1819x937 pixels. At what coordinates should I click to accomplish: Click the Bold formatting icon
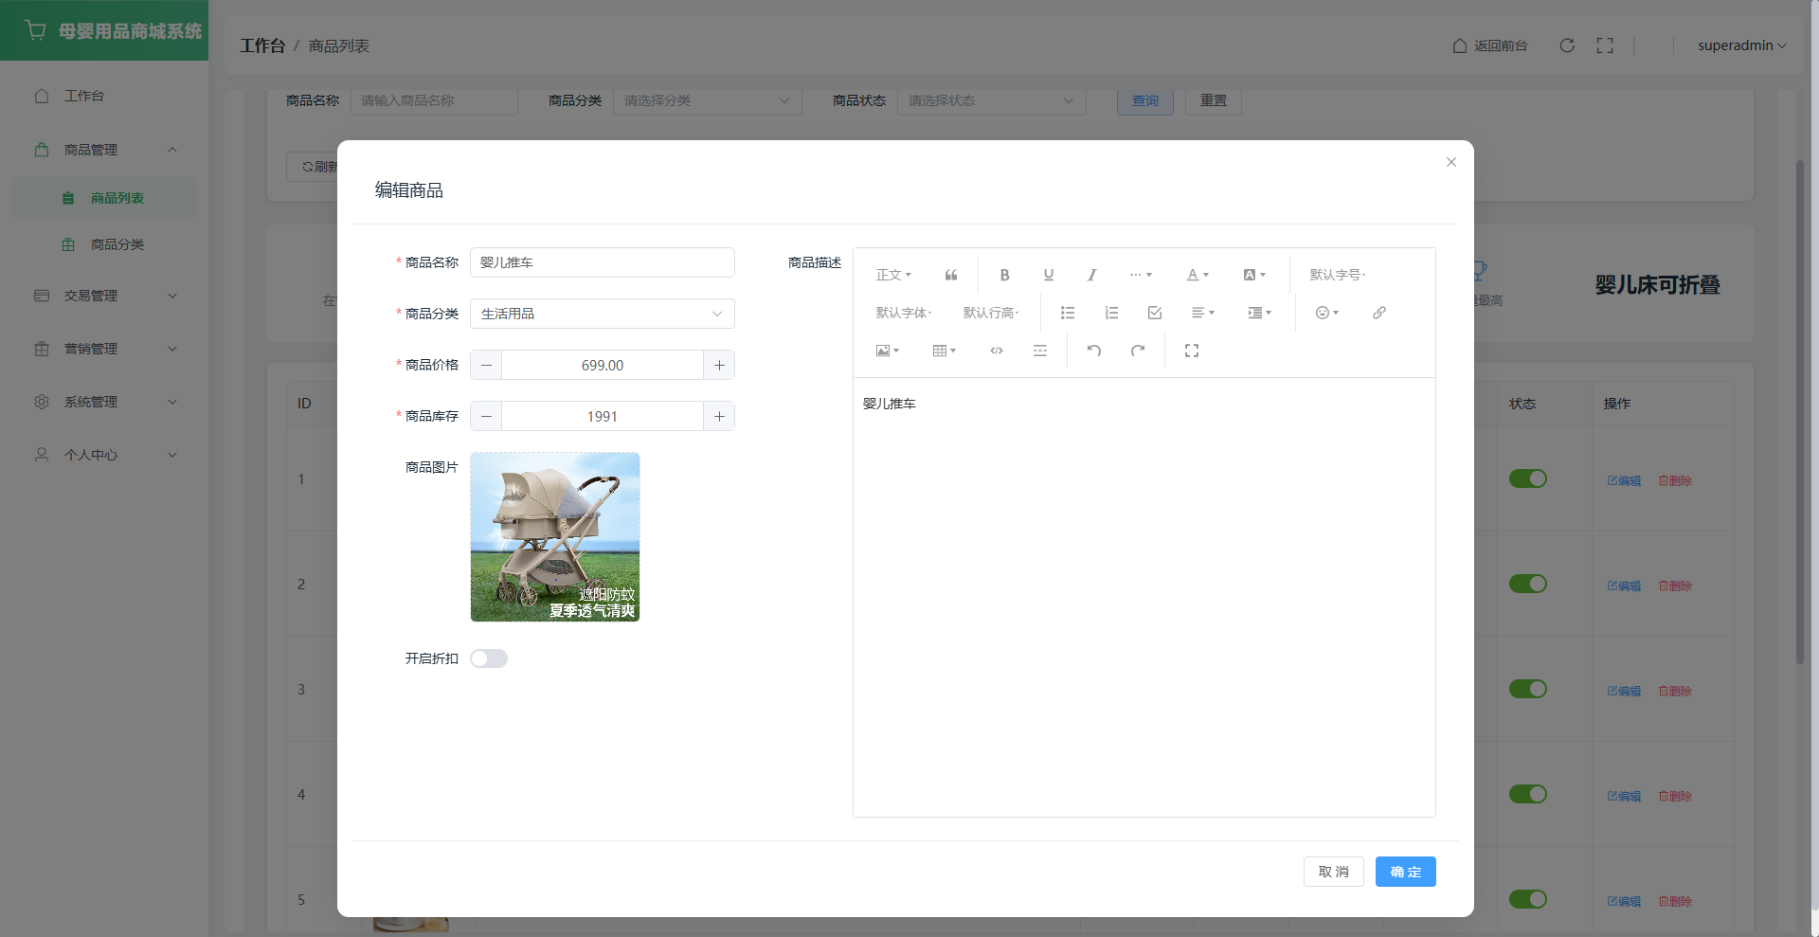[x=1004, y=275]
